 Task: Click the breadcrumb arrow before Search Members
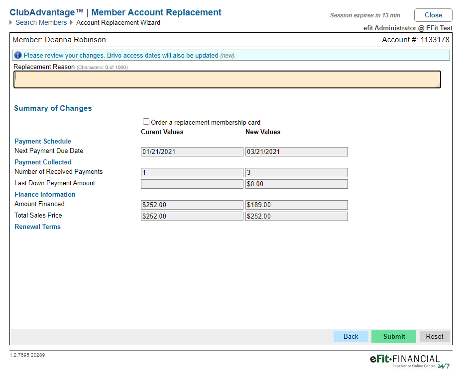(11, 22)
